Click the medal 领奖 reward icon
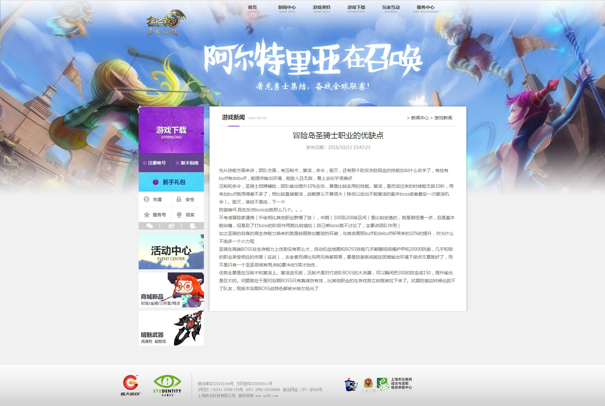This screenshot has width=605, height=406. tap(179, 214)
